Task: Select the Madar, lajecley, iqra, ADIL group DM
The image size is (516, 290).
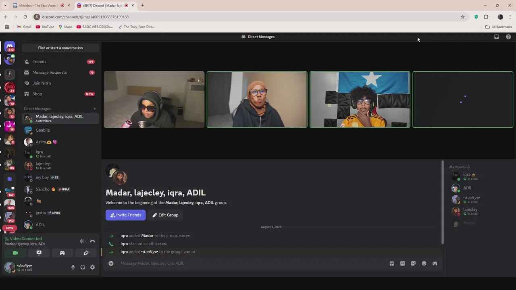Action: [x=60, y=118]
